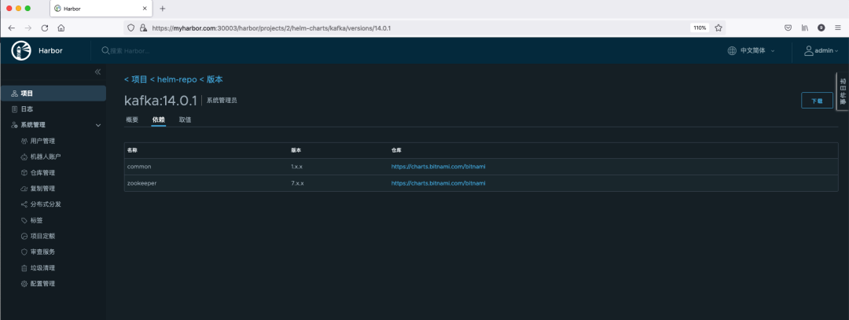
Task: Open the side event log panel tab
Action: 843,91
